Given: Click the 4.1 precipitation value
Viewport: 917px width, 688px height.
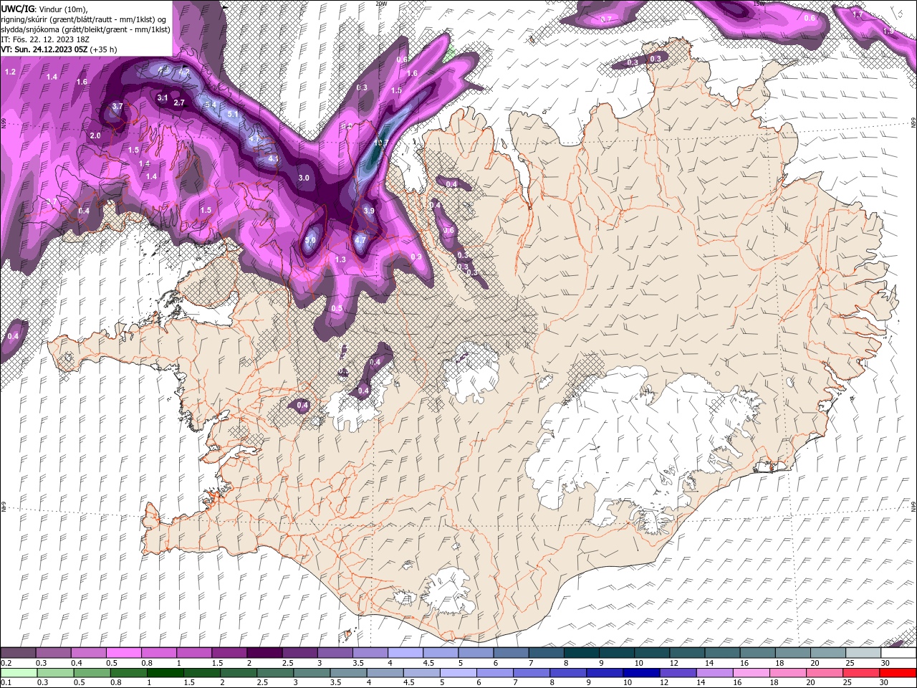Looking at the screenshot, I should [x=273, y=159].
